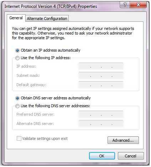Click the Preferred DNS server field
151x167 pixels.
pyautogui.click(x=101, y=114)
